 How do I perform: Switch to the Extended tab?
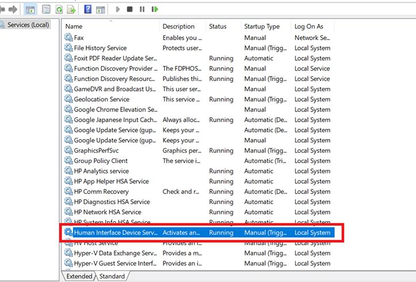(79, 276)
